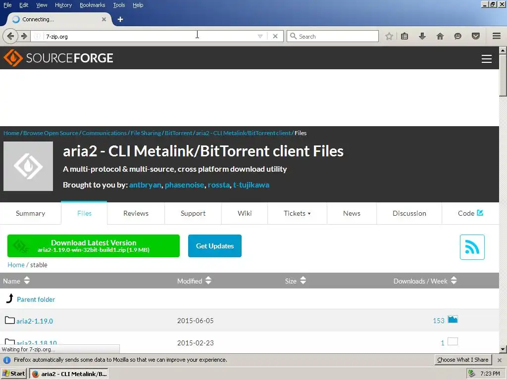The width and height of the screenshot is (507, 380).
Task: Open the History menu
Action: click(x=63, y=5)
